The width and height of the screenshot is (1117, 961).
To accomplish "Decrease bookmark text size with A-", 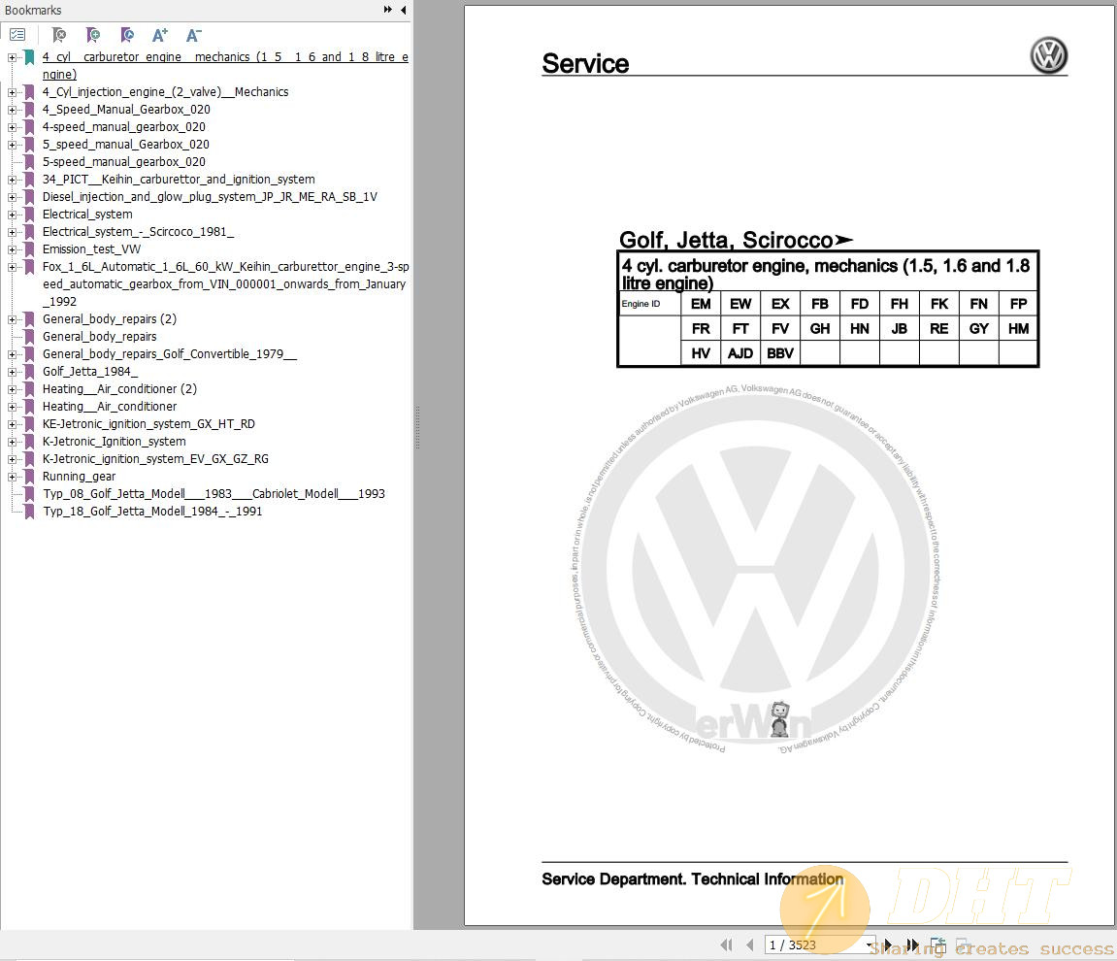I will (194, 34).
